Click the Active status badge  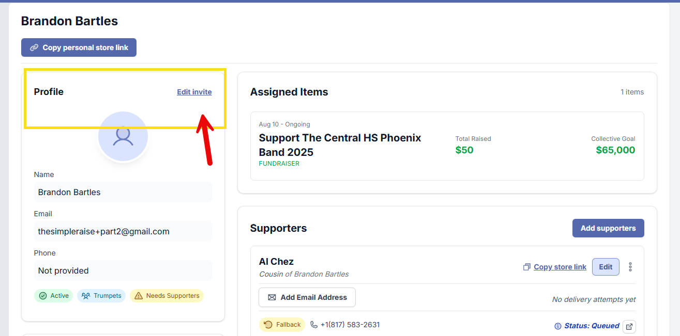pyautogui.click(x=54, y=296)
